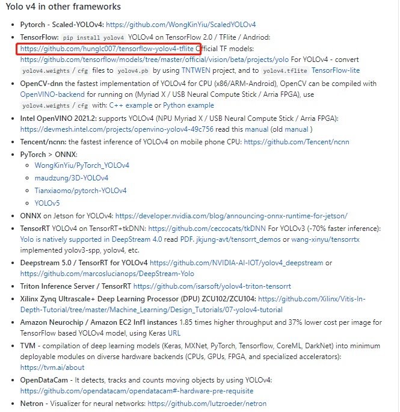Open the hunglc007/tensorflow-yolov4-tflite GitHub link
The width and height of the screenshot is (400, 412).
click(106, 49)
